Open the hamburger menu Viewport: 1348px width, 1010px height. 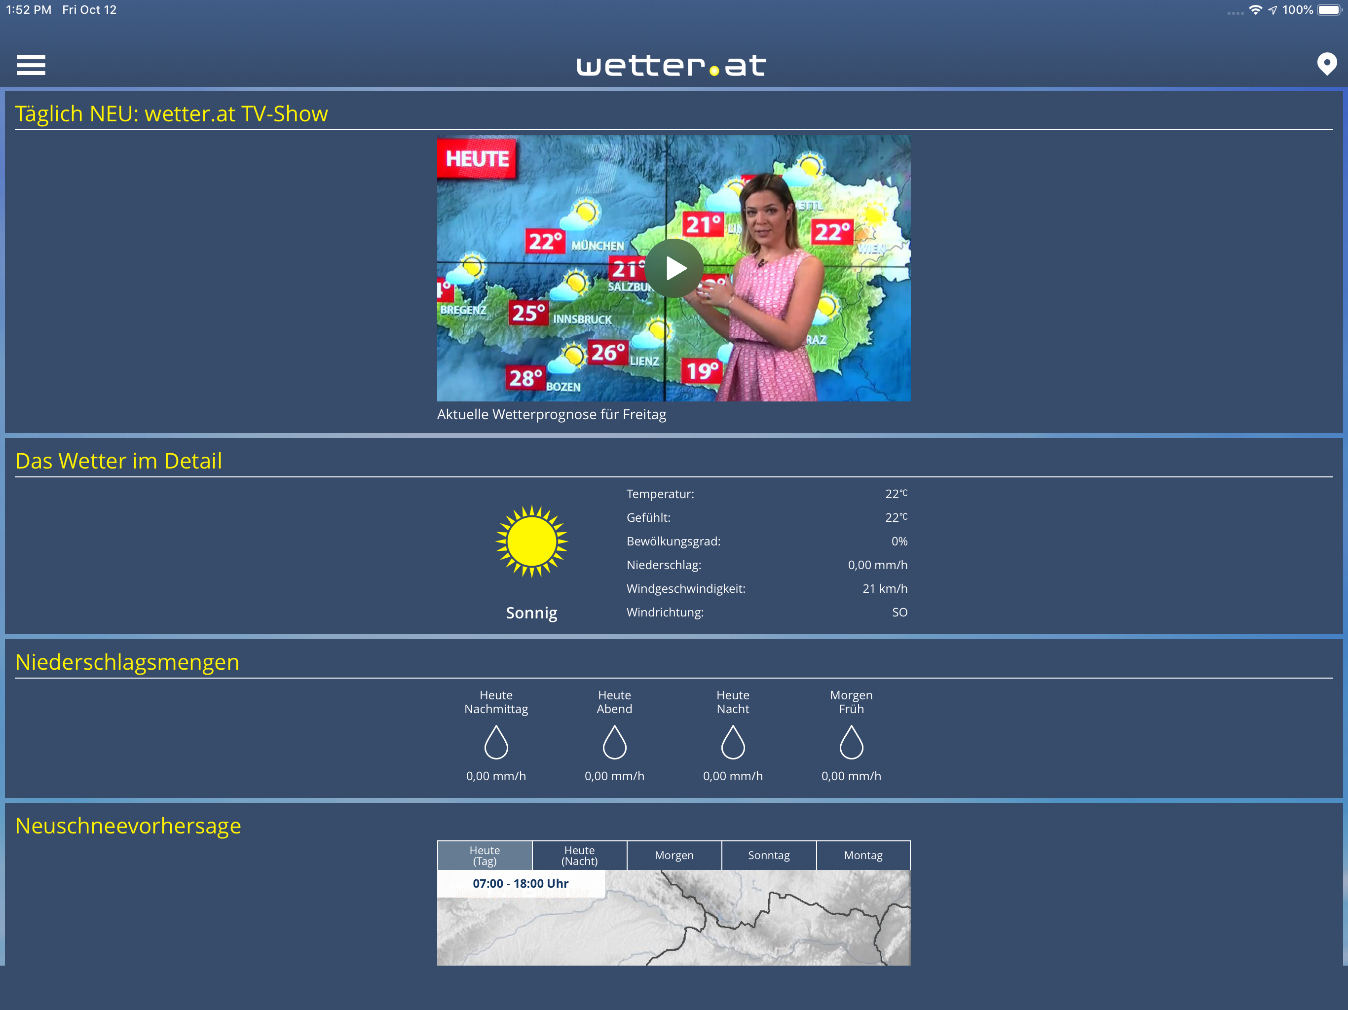tap(31, 65)
